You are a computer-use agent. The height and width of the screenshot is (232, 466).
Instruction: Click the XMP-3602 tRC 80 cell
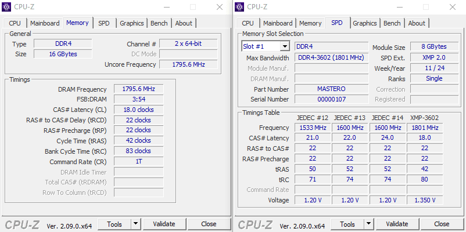(425, 179)
